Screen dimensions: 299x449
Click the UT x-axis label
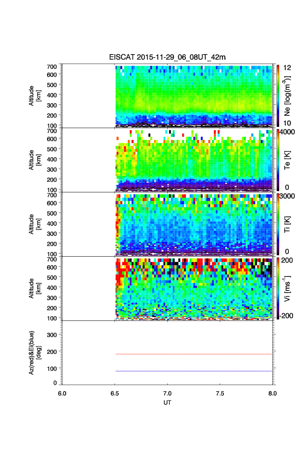167,402
